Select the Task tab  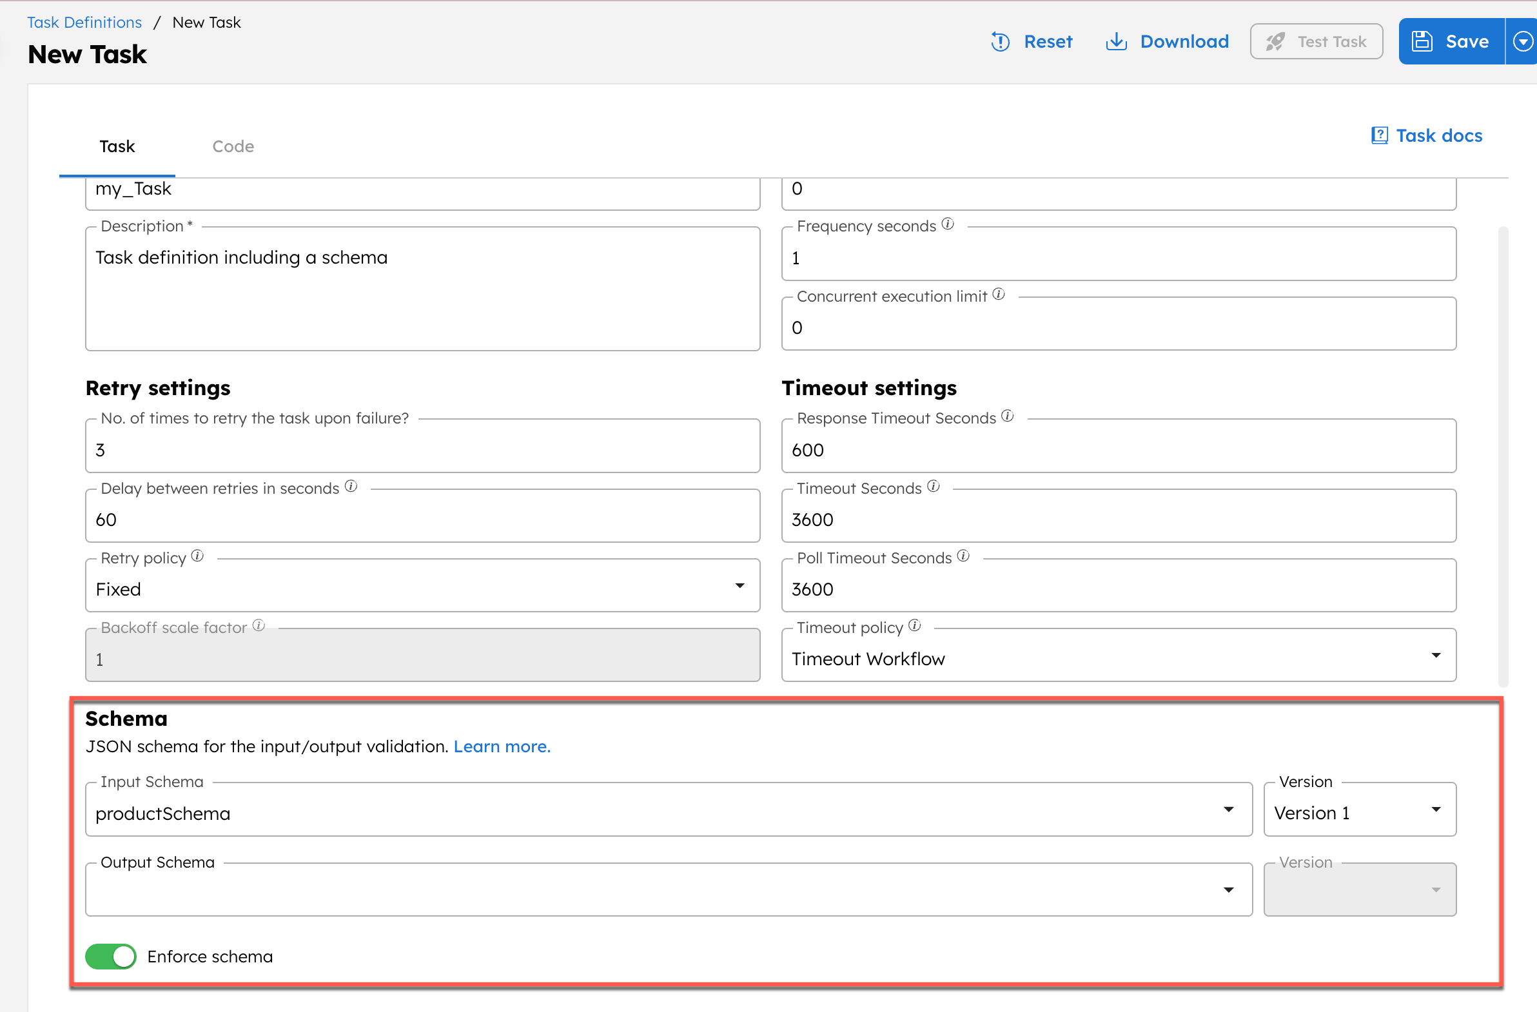tap(117, 146)
